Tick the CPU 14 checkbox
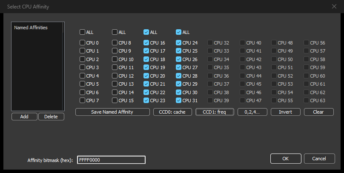The image size is (344, 173). [x=115, y=92]
